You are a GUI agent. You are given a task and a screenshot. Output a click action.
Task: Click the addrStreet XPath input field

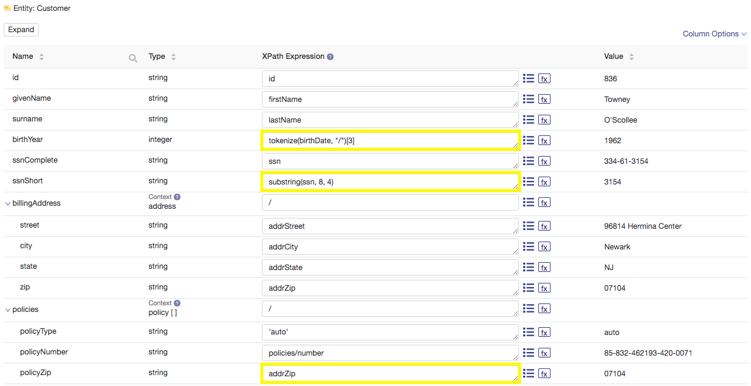[389, 225]
